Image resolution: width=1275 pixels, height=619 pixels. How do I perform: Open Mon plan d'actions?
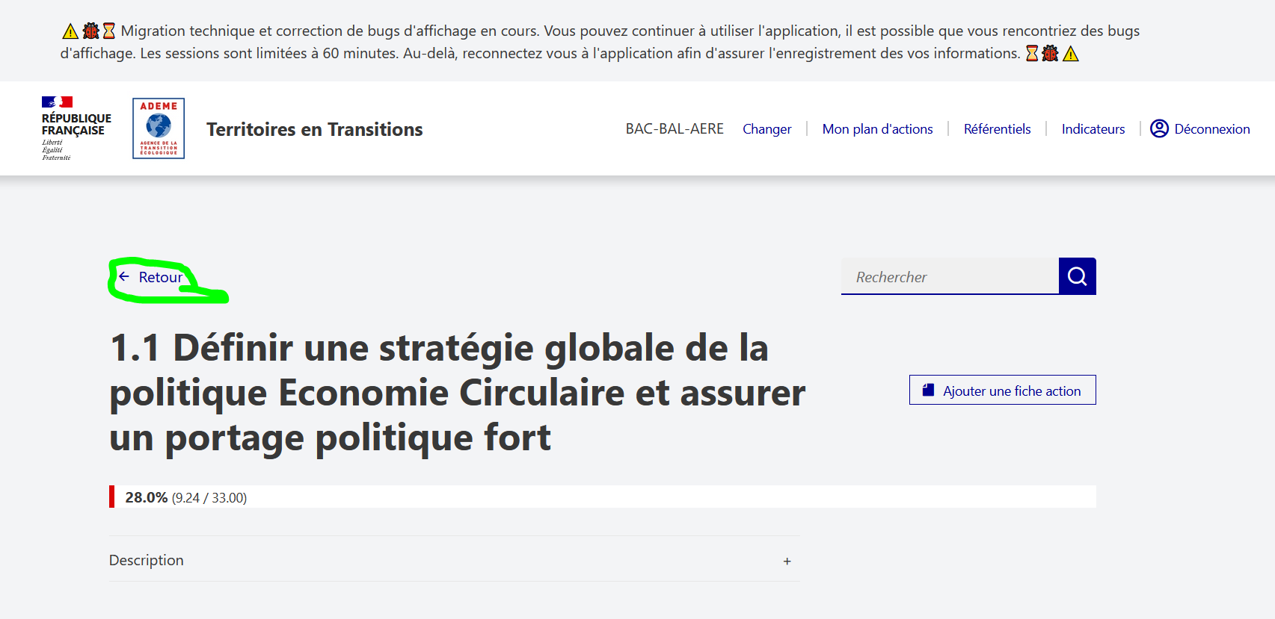tap(877, 128)
